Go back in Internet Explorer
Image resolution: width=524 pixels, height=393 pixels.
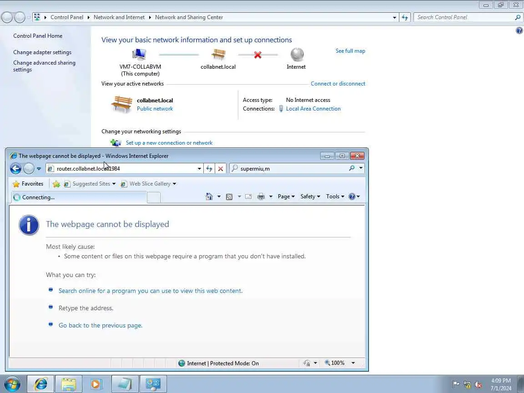click(x=15, y=168)
